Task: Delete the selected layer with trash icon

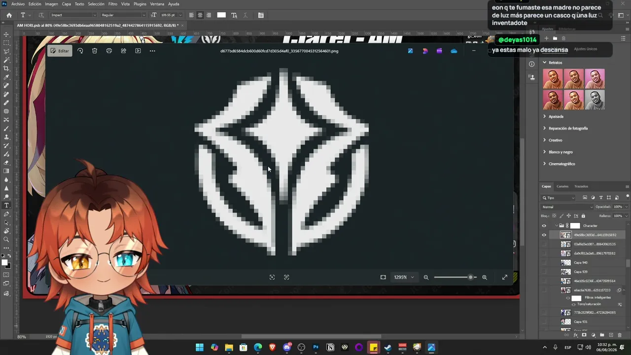Action: click(x=620, y=335)
